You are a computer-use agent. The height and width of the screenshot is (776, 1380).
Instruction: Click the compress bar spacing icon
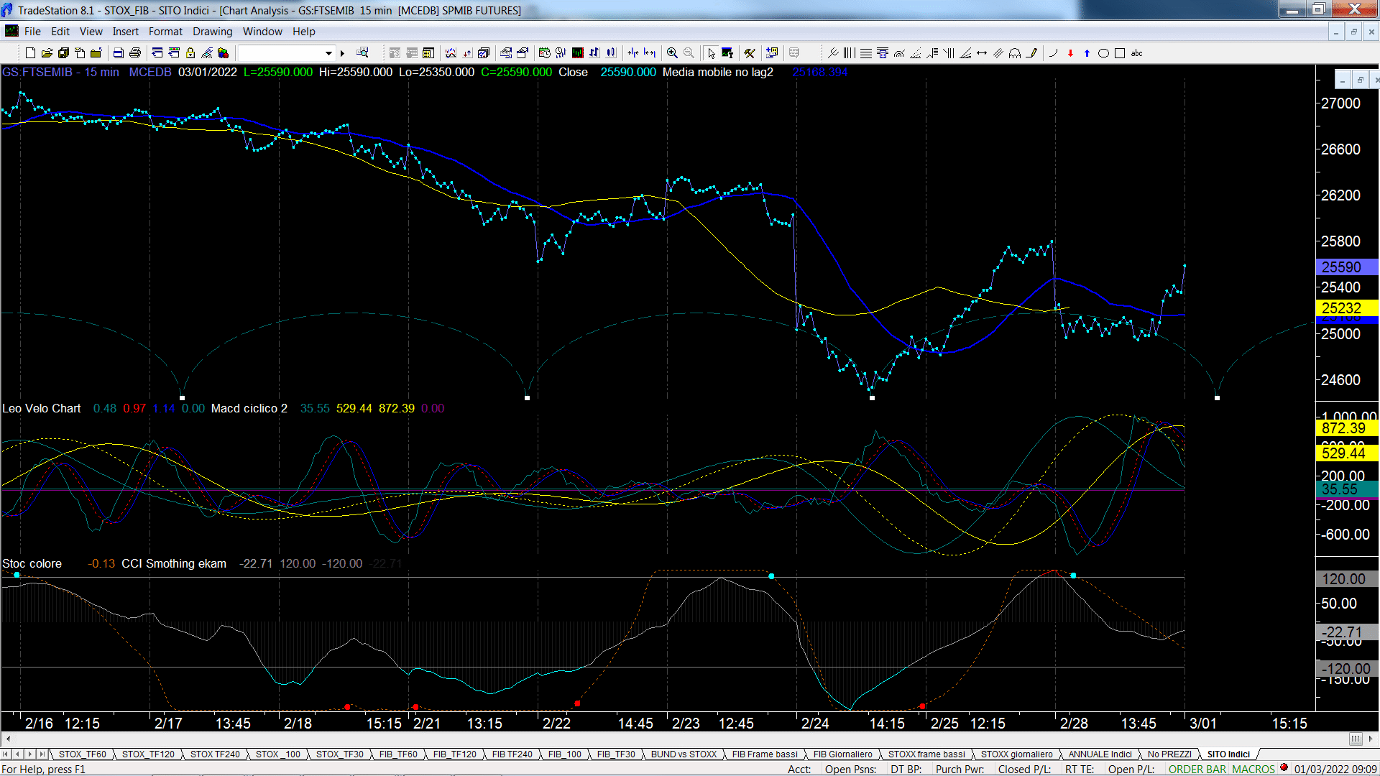click(x=633, y=53)
